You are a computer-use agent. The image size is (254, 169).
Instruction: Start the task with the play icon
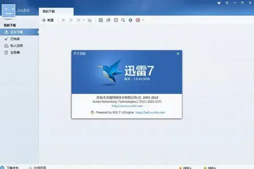pos(64,20)
